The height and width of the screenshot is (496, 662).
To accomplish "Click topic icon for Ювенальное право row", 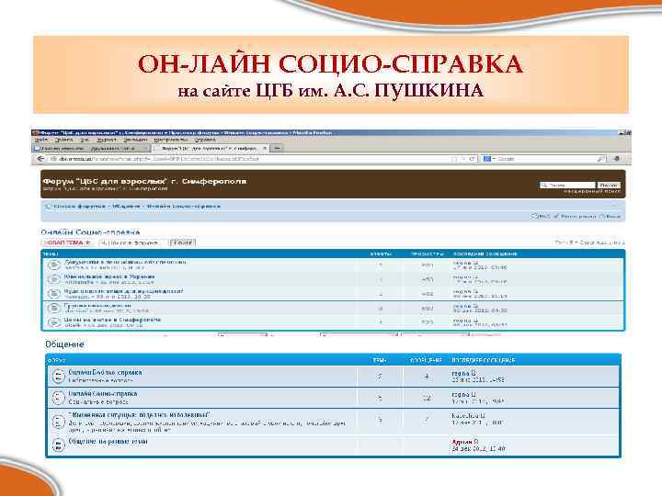I will (x=54, y=279).
